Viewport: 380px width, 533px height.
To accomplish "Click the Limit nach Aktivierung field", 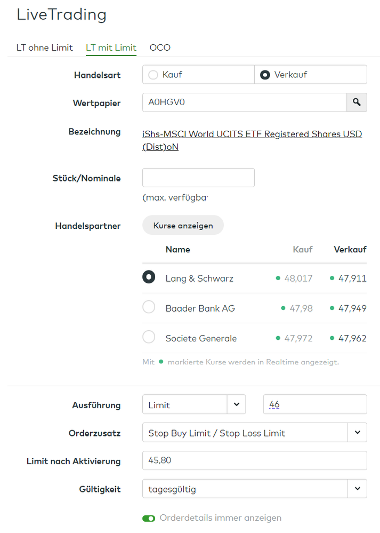I will [254, 460].
